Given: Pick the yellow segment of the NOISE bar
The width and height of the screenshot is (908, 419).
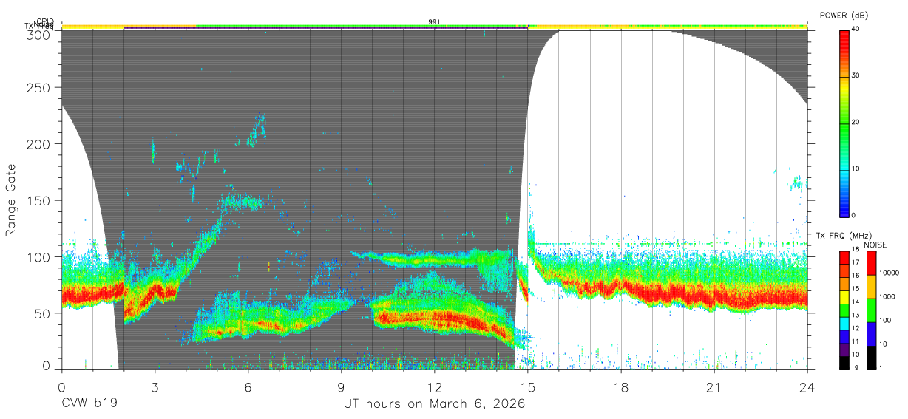Looking at the screenshot, I should click(871, 287).
